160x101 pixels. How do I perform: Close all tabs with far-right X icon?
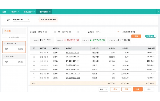click(159, 12)
